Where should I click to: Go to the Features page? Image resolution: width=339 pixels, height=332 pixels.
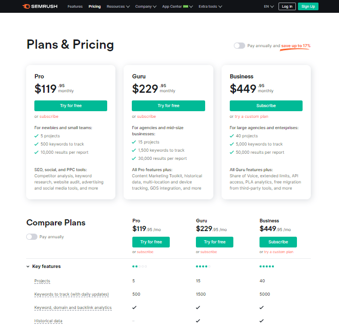(x=75, y=7)
